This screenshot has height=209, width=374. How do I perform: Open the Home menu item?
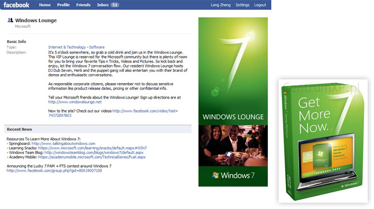click(45, 5)
